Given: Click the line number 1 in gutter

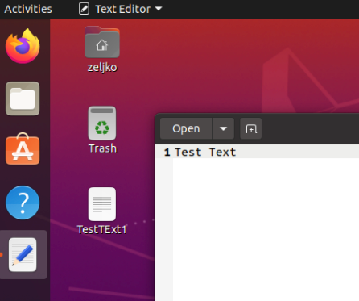Looking at the screenshot, I should tap(167, 153).
